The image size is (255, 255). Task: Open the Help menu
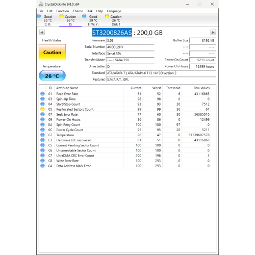[99, 11]
